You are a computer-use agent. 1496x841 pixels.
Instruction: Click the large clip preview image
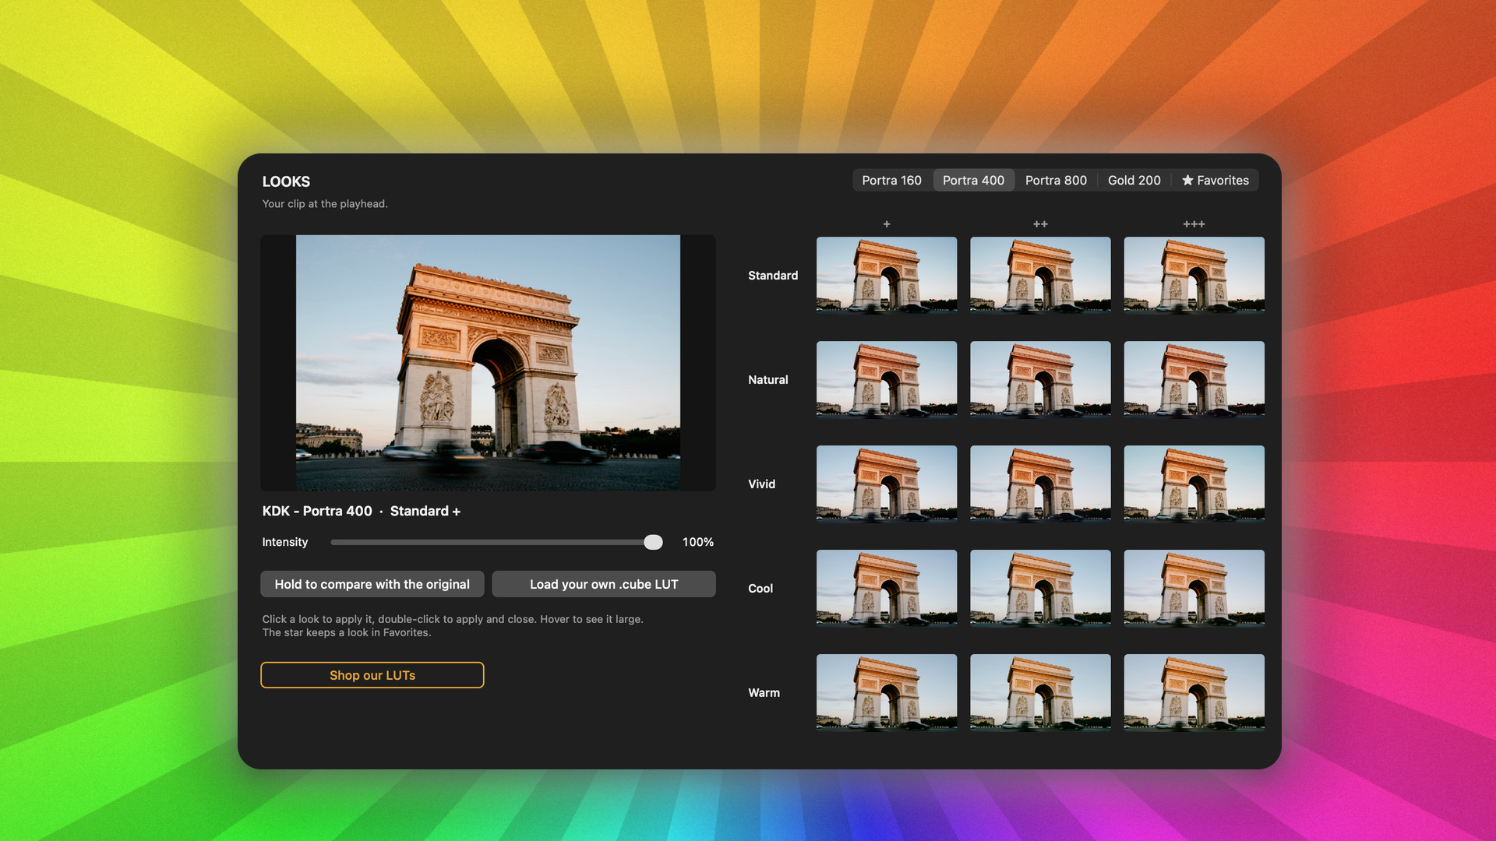click(488, 363)
